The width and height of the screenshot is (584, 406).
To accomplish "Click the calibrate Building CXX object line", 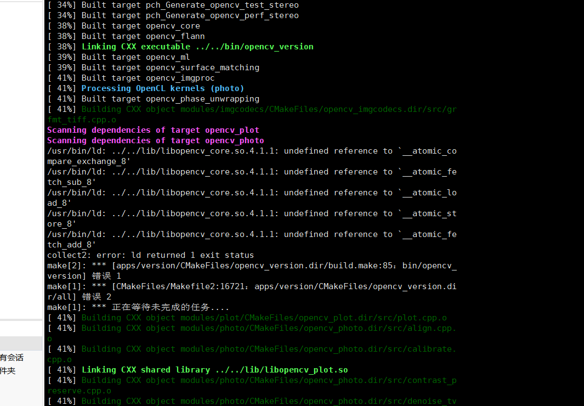I will coord(252,349).
